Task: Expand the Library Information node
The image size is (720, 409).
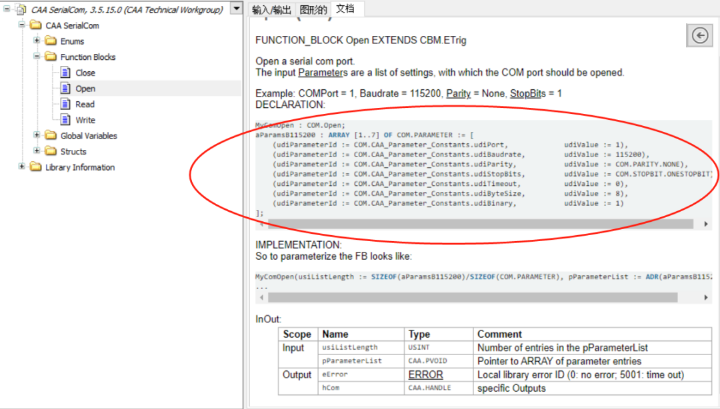Action: click(x=22, y=167)
